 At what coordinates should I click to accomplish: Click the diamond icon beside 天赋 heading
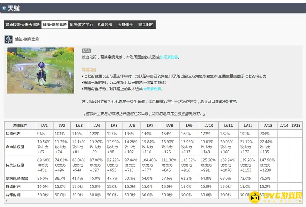[4, 8]
